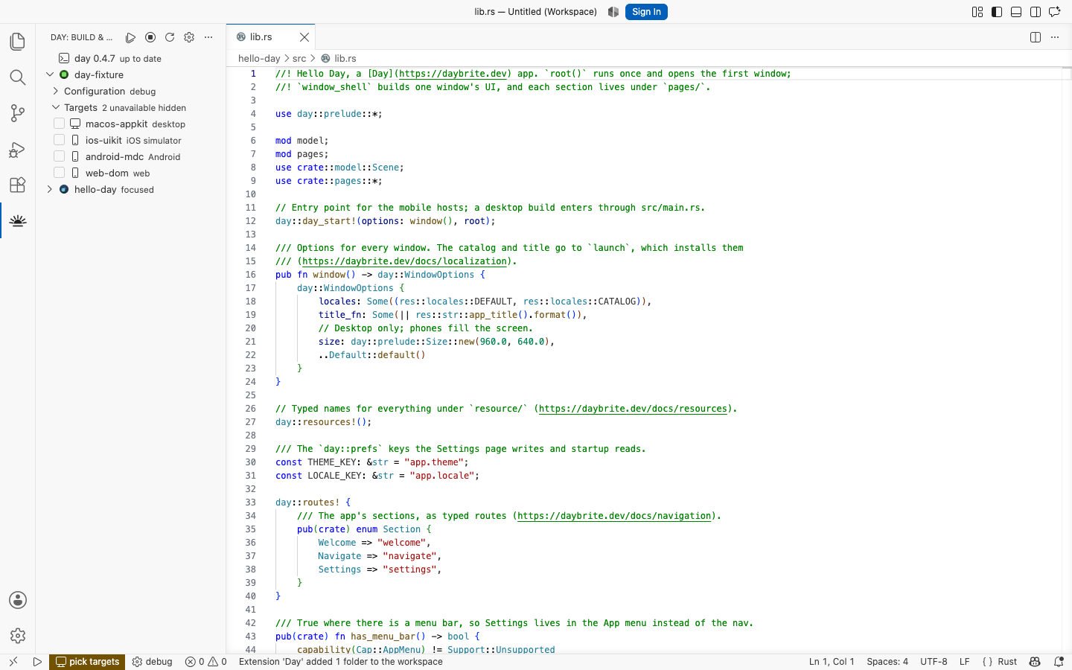Click the 'Extension Day added 1 folder' message
This screenshot has width=1072, height=670.
[341, 661]
